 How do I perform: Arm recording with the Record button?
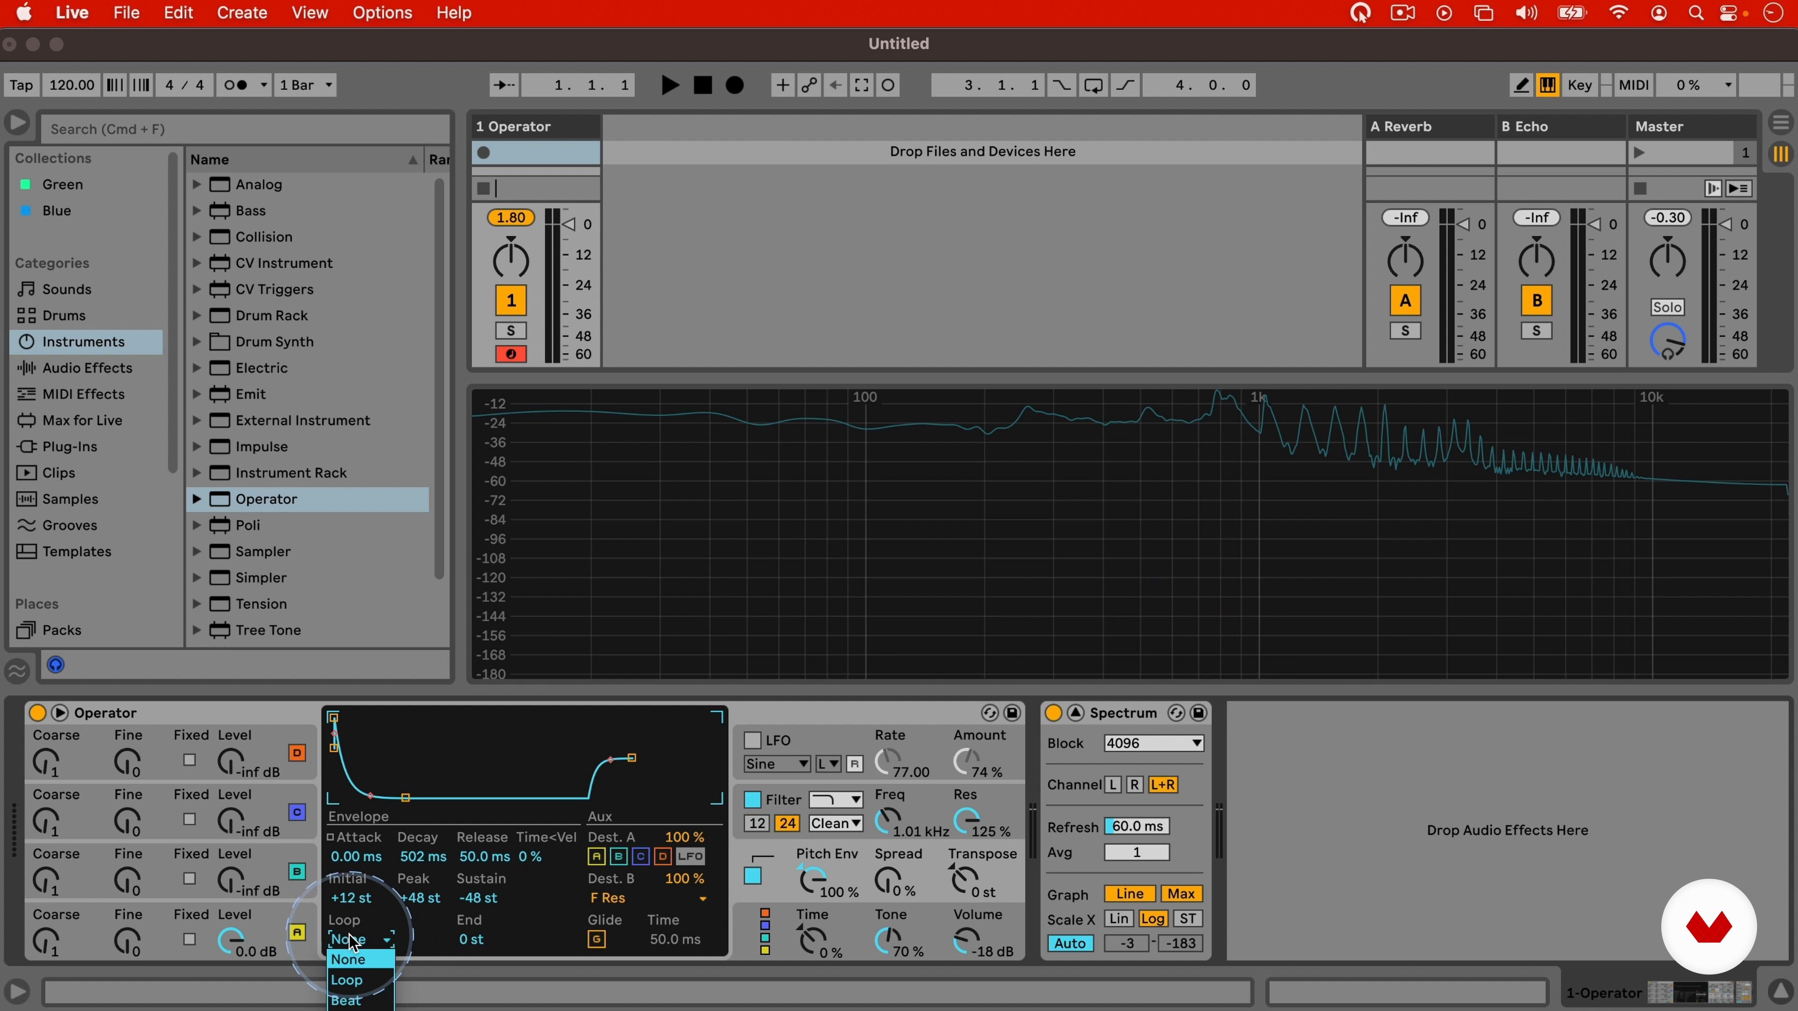(734, 85)
